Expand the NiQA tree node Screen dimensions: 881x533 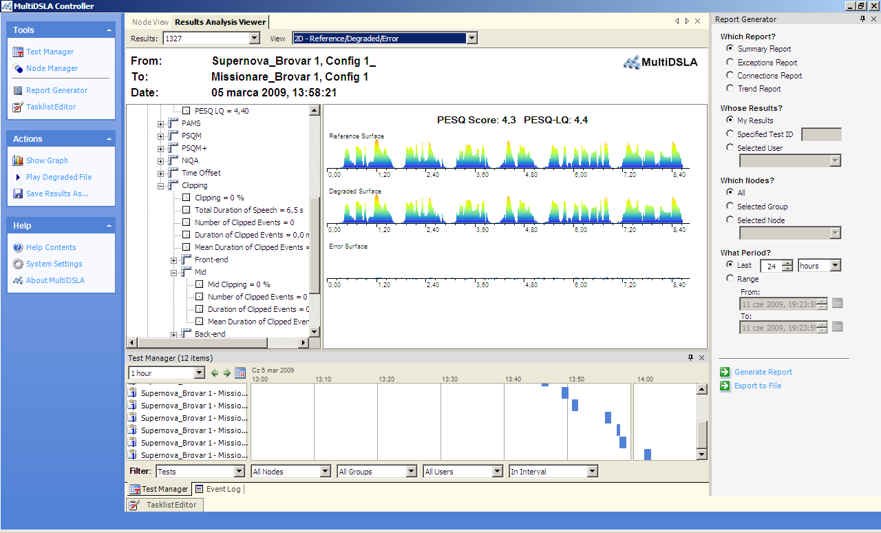pos(161,161)
